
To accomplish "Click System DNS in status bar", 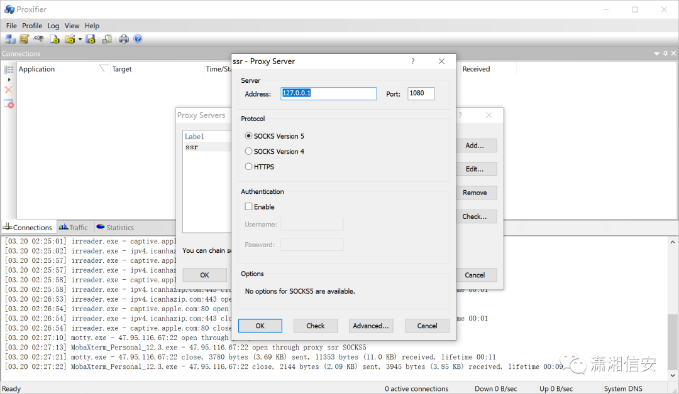I will (623, 388).
